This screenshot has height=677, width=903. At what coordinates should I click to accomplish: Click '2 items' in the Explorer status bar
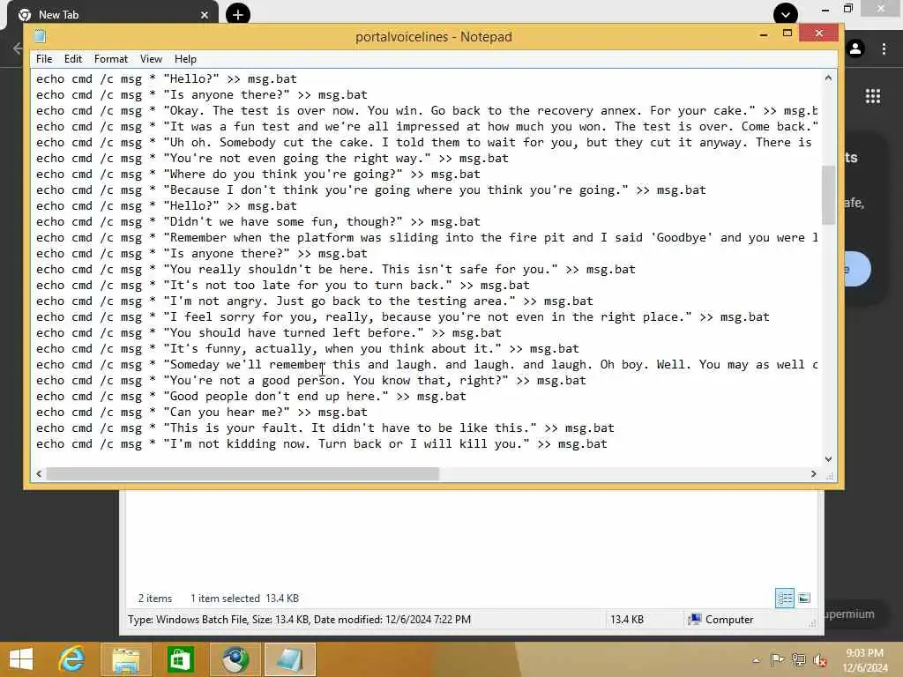coord(155,599)
